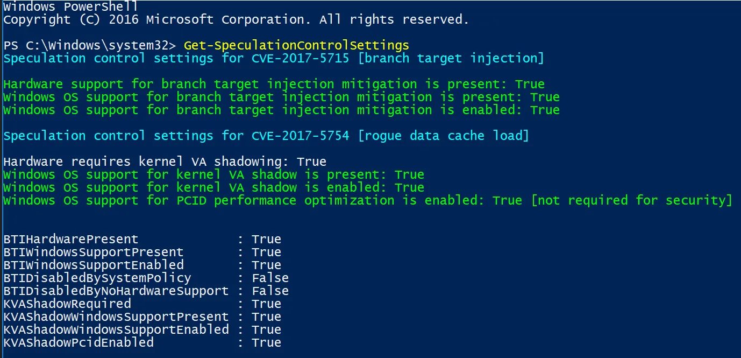
Task: Click the BTIDisabledByNoHardwareSupport property row
Action: pos(146,291)
